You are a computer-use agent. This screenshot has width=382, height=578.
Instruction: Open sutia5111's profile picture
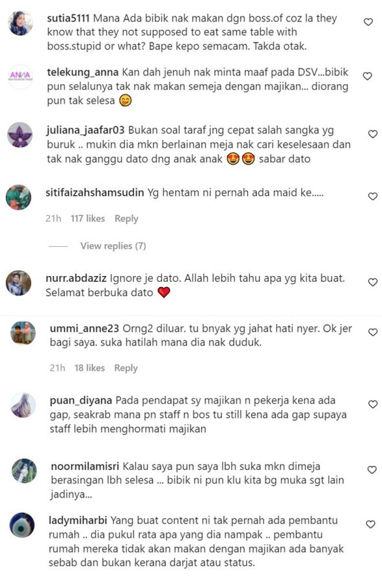[x=20, y=23]
